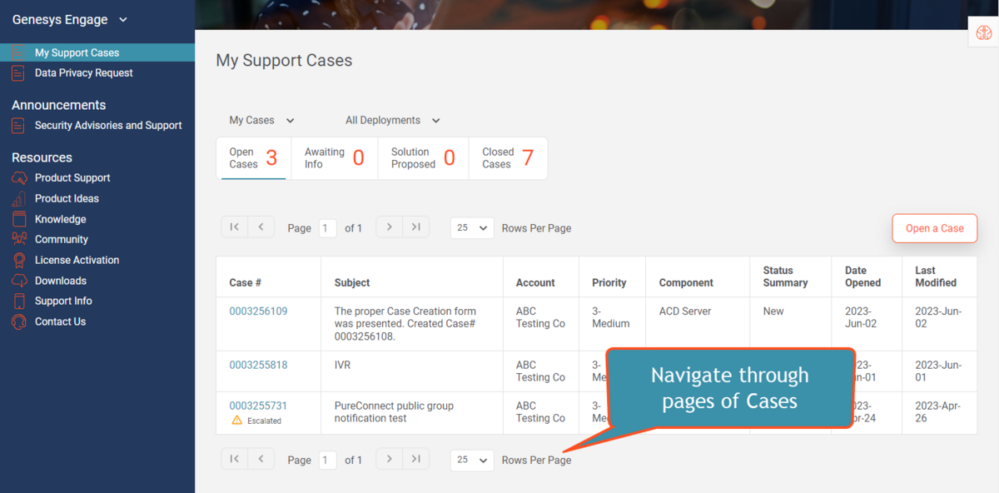The image size is (999, 493).
Task: Click the Downloads cloud icon
Action: pos(18,281)
